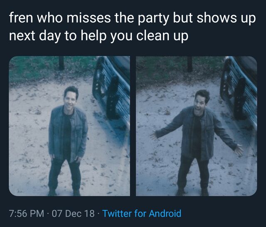266x227 pixels.
Task: Click the word 'fren' in the tweet
Action: [x=21, y=18]
